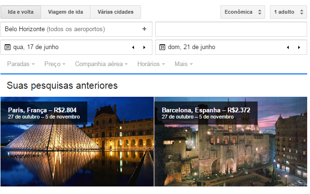Advance departure date with next arrow
The width and height of the screenshot is (310, 194).
click(144, 47)
